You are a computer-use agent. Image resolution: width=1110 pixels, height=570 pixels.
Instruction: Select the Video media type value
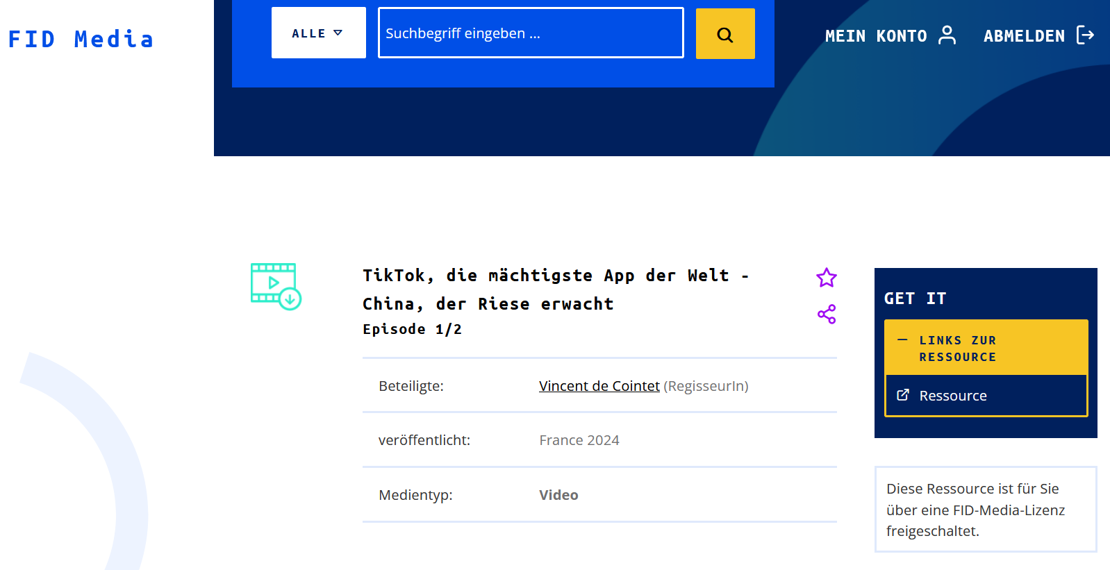[558, 495]
